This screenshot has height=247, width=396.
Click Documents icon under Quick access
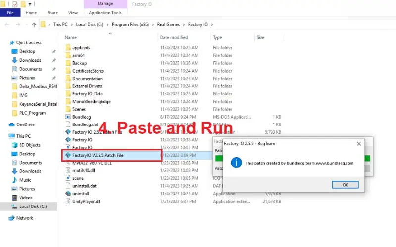pyautogui.click(x=14, y=69)
